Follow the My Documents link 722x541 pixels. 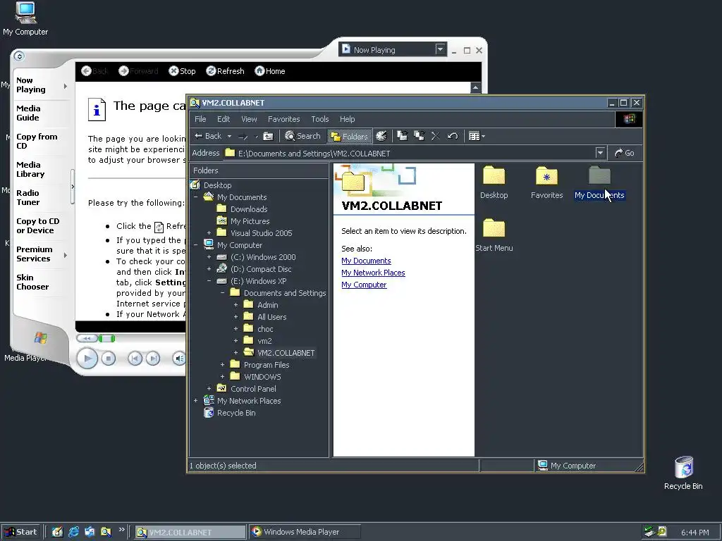point(366,261)
